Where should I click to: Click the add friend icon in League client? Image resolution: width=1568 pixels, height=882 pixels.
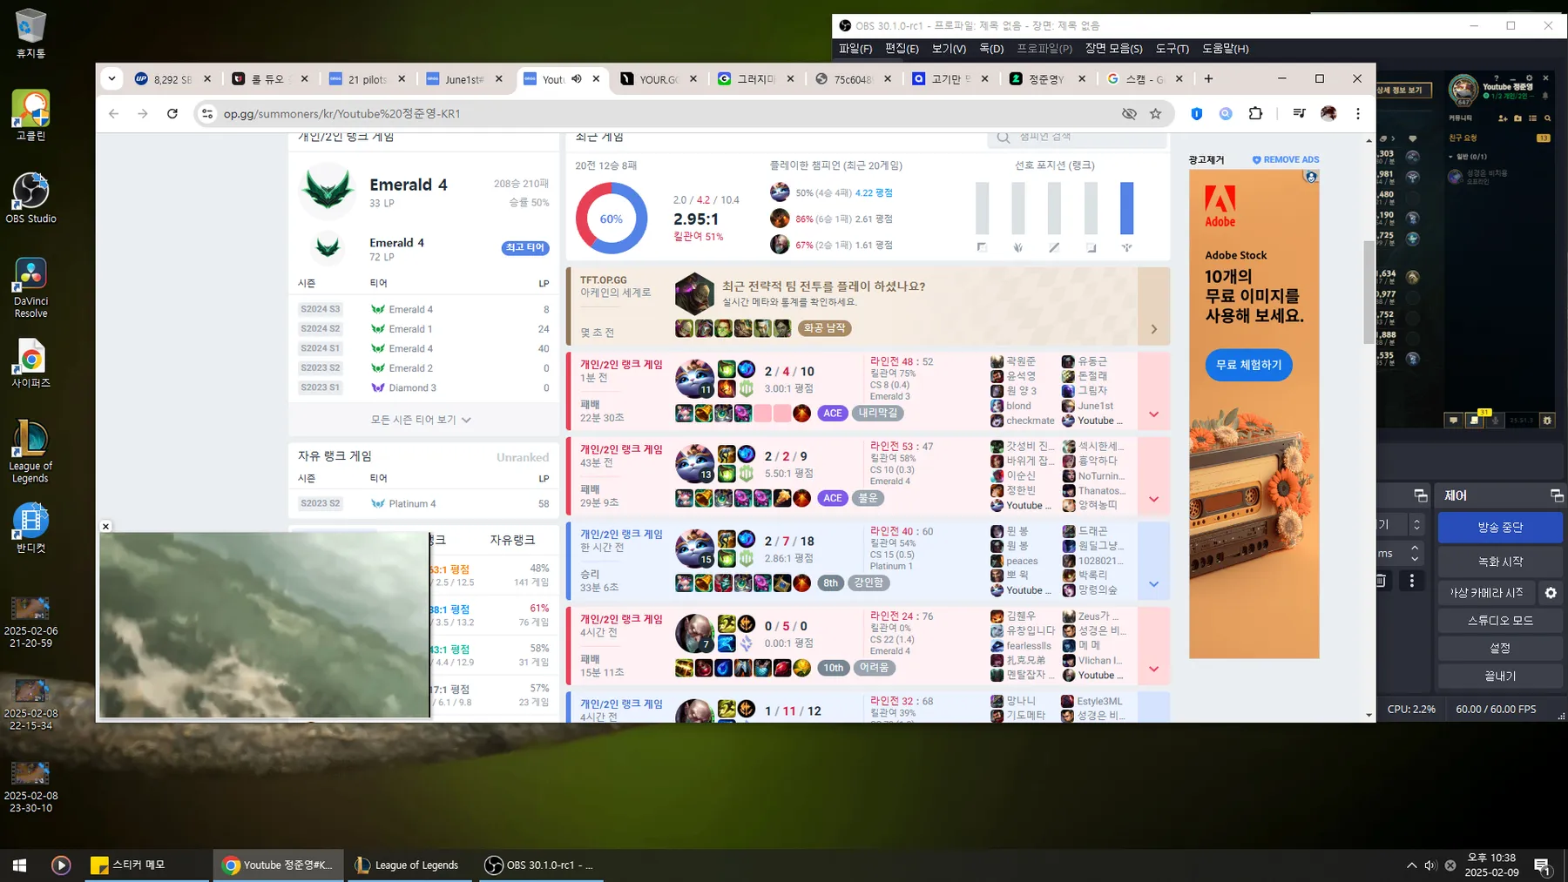point(1504,118)
